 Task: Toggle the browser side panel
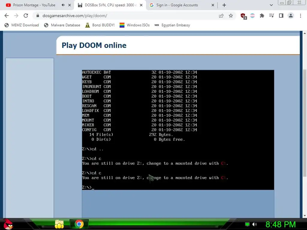point(281,16)
